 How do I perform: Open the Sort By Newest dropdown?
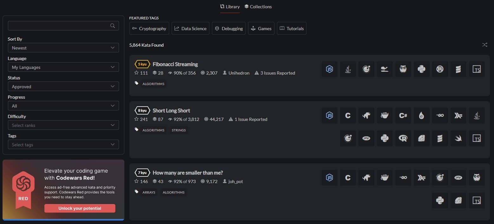coord(63,48)
